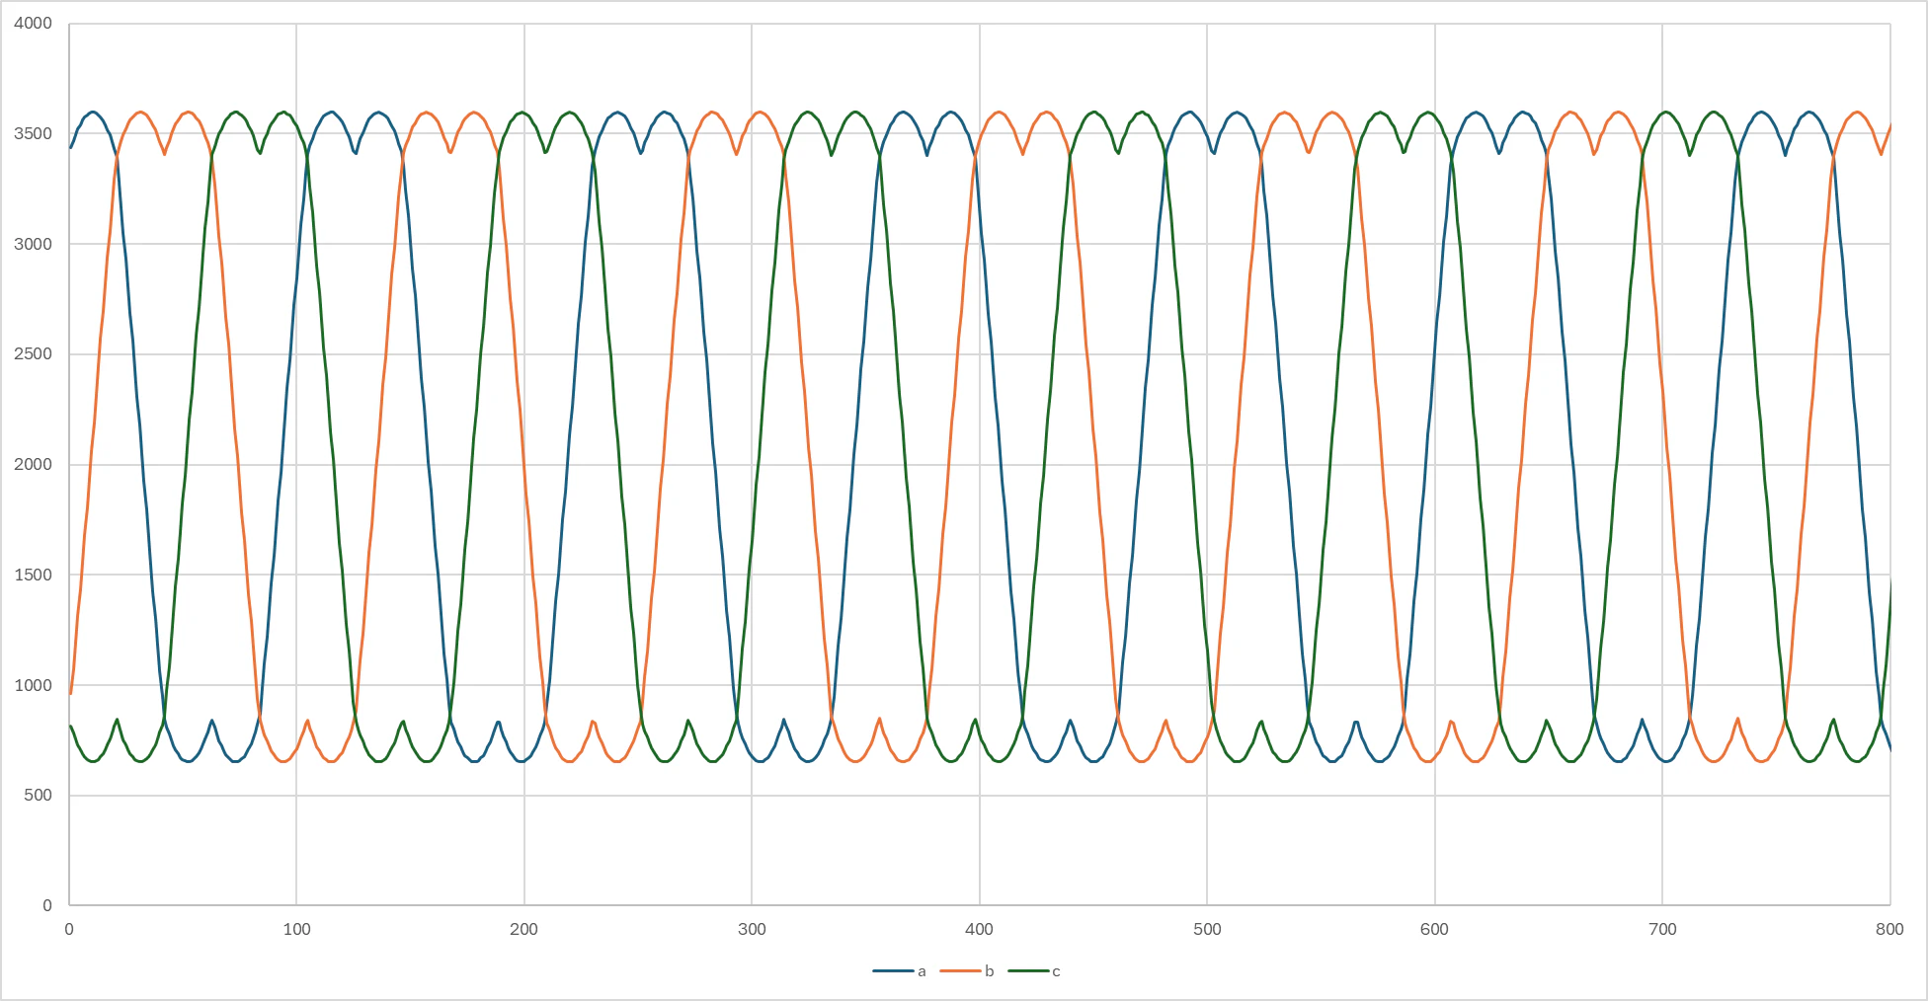Click x-axis label 700
The width and height of the screenshot is (1928, 1001).
[1662, 929]
